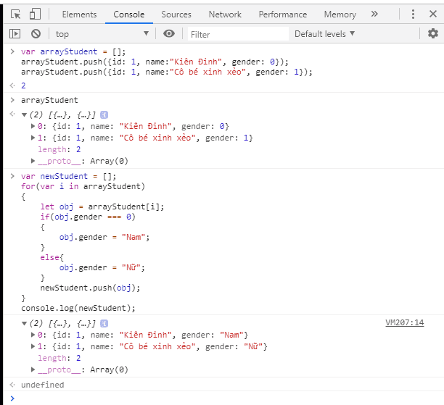Screen dimensions: 444x405
Task: Click the Filter input field
Action: (238, 34)
